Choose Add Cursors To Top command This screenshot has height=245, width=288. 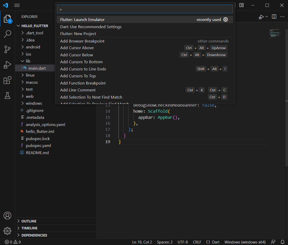tap(145, 76)
